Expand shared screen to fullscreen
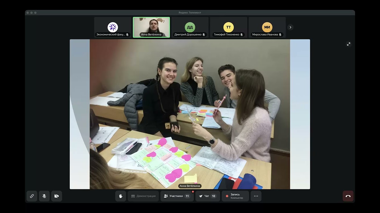The image size is (380, 213). click(349, 44)
